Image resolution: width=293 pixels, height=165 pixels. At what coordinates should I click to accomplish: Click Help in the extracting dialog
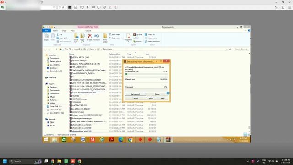pos(163,99)
